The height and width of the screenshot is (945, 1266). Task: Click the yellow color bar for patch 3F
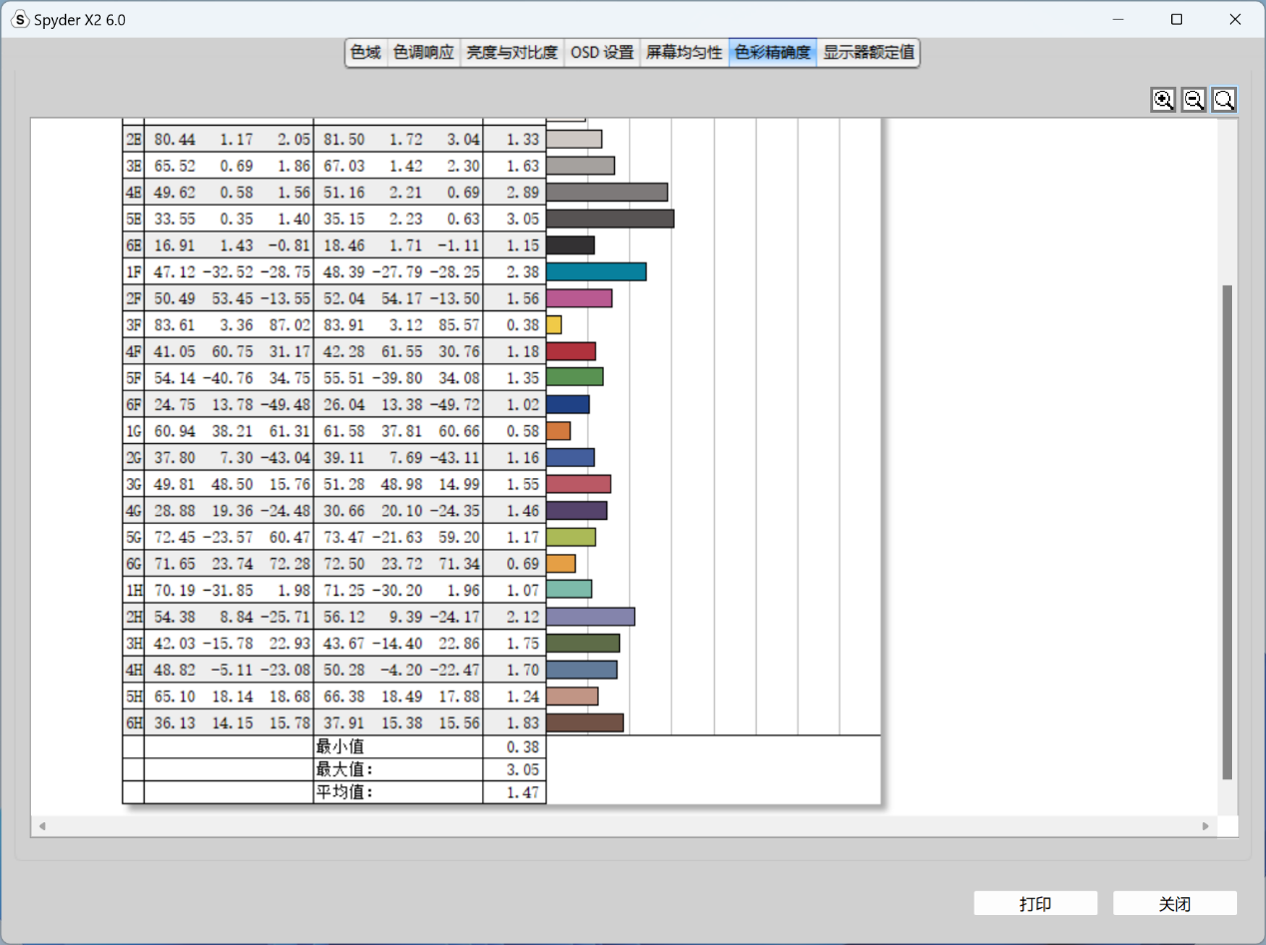[x=554, y=324]
